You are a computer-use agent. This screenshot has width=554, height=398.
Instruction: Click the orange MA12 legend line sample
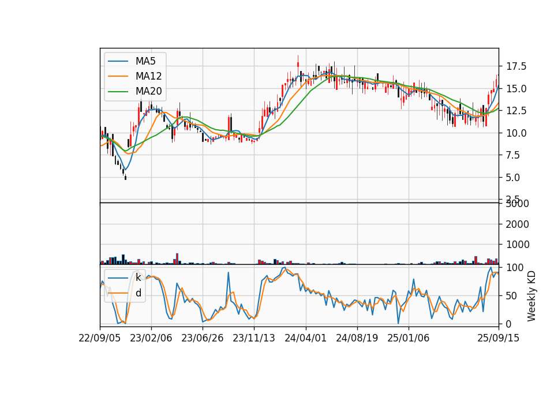(x=118, y=76)
